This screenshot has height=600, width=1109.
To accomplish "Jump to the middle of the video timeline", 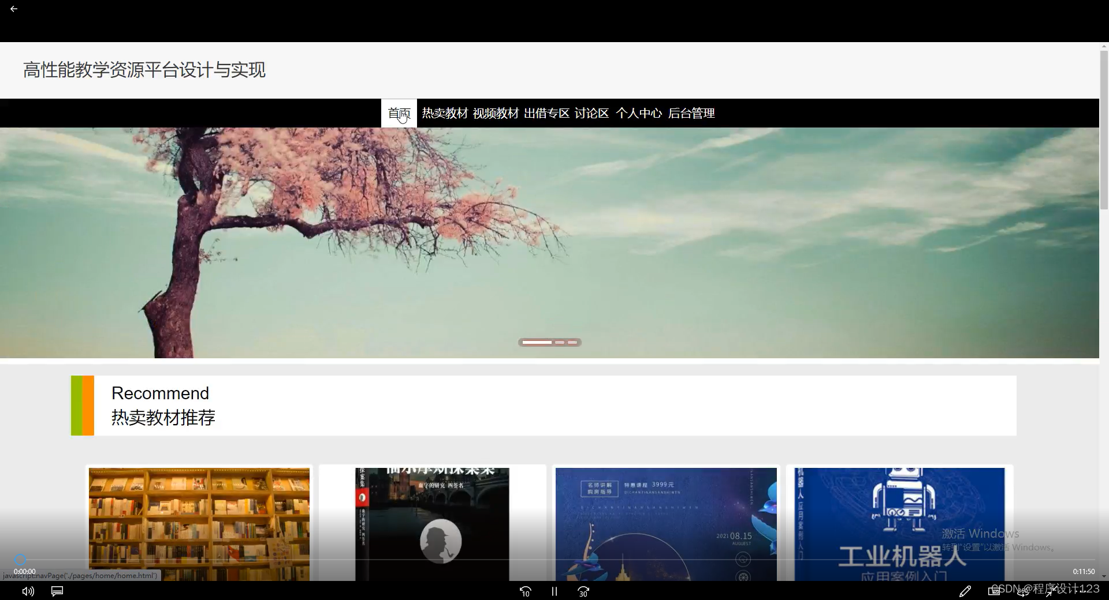I will (x=554, y=560).
